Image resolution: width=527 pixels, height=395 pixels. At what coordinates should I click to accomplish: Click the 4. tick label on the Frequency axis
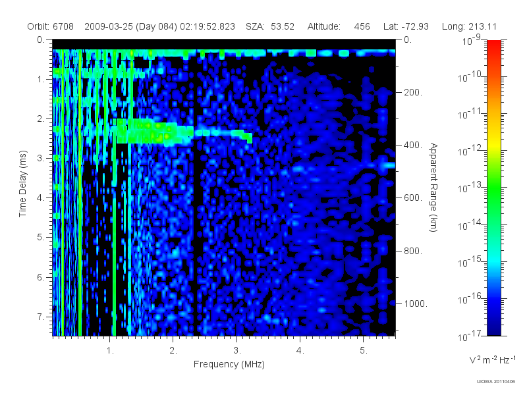tap(300, 350)
